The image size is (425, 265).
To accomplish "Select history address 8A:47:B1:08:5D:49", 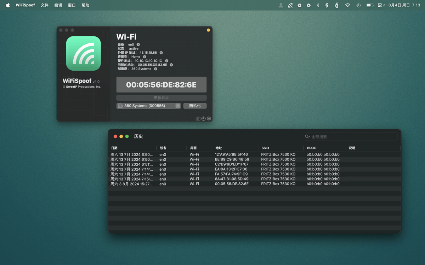I will tap(232, 179).
